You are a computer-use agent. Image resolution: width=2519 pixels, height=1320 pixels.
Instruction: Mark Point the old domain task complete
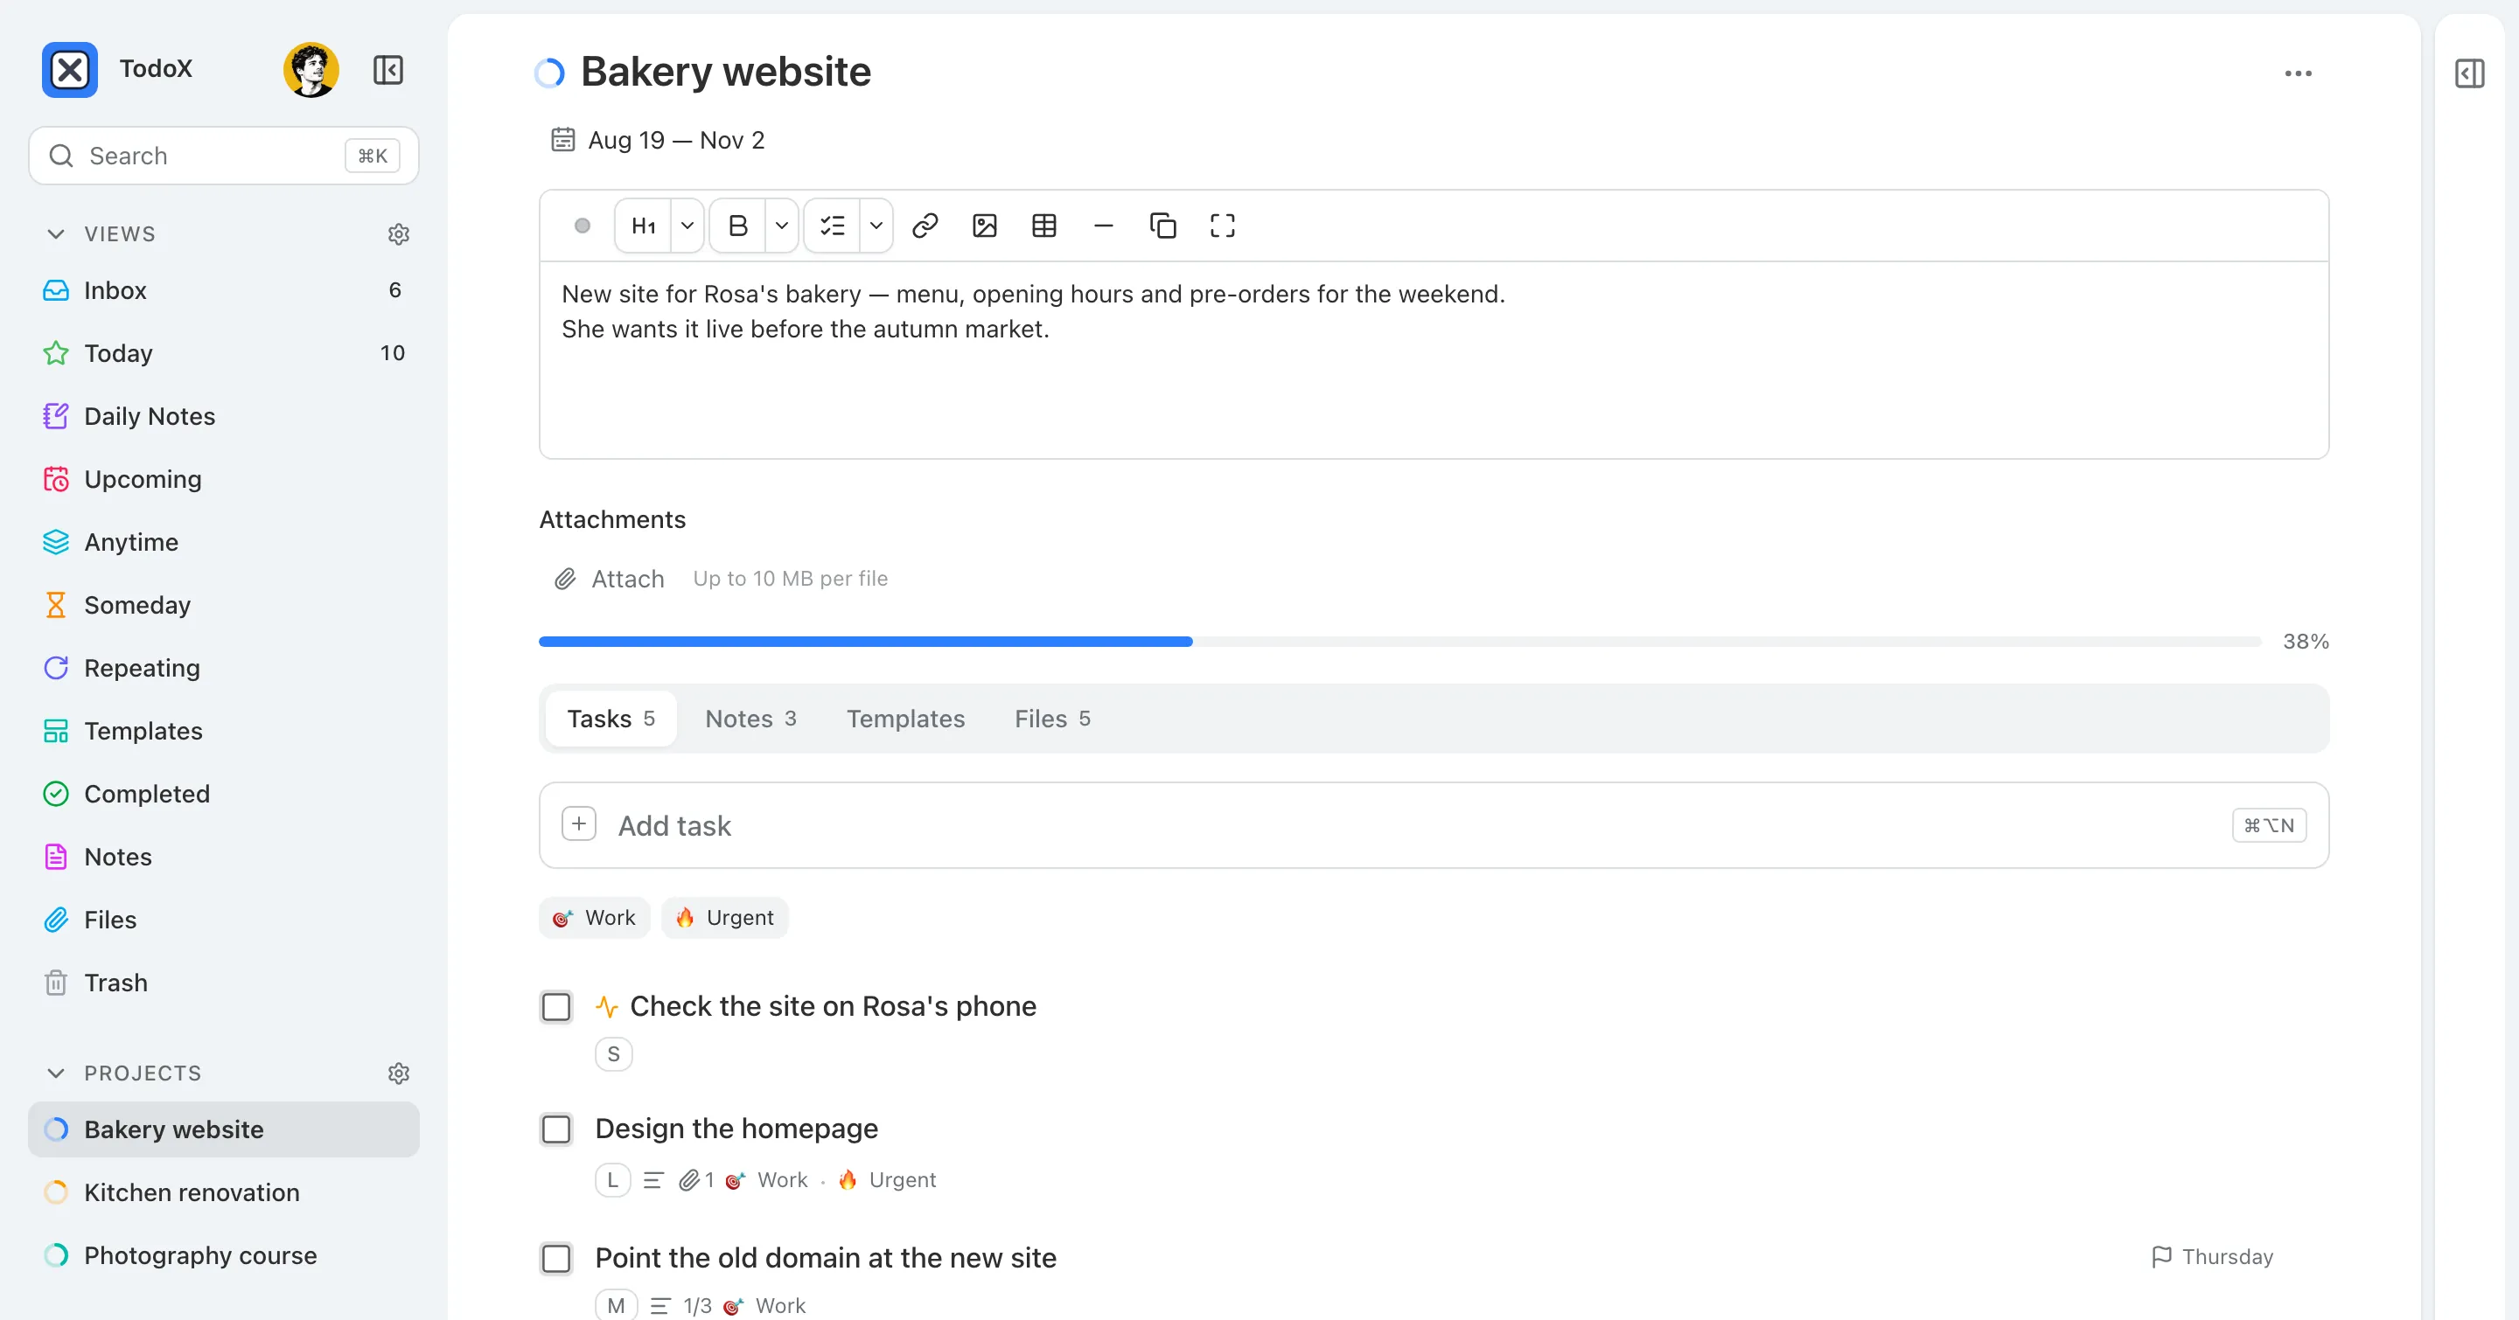(x=556, y=1259)
